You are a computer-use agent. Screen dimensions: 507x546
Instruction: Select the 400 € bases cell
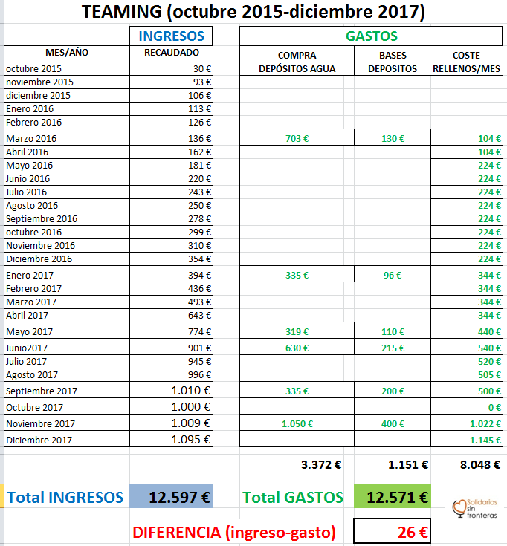(x=393, y=423)
